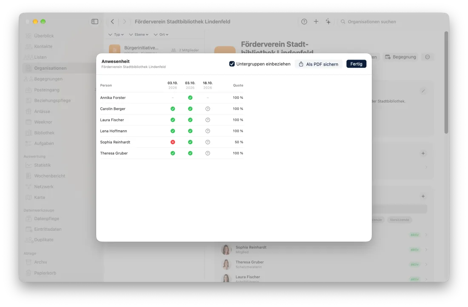
Task: Uncheck Untergruppen einbeziehen
Action: 232,64
